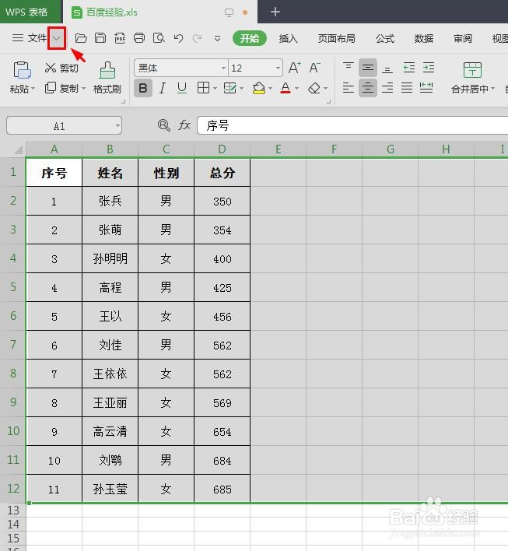Align text right horizontally
508x551 pixels.
pyautogui.click(x=387, y=87)
